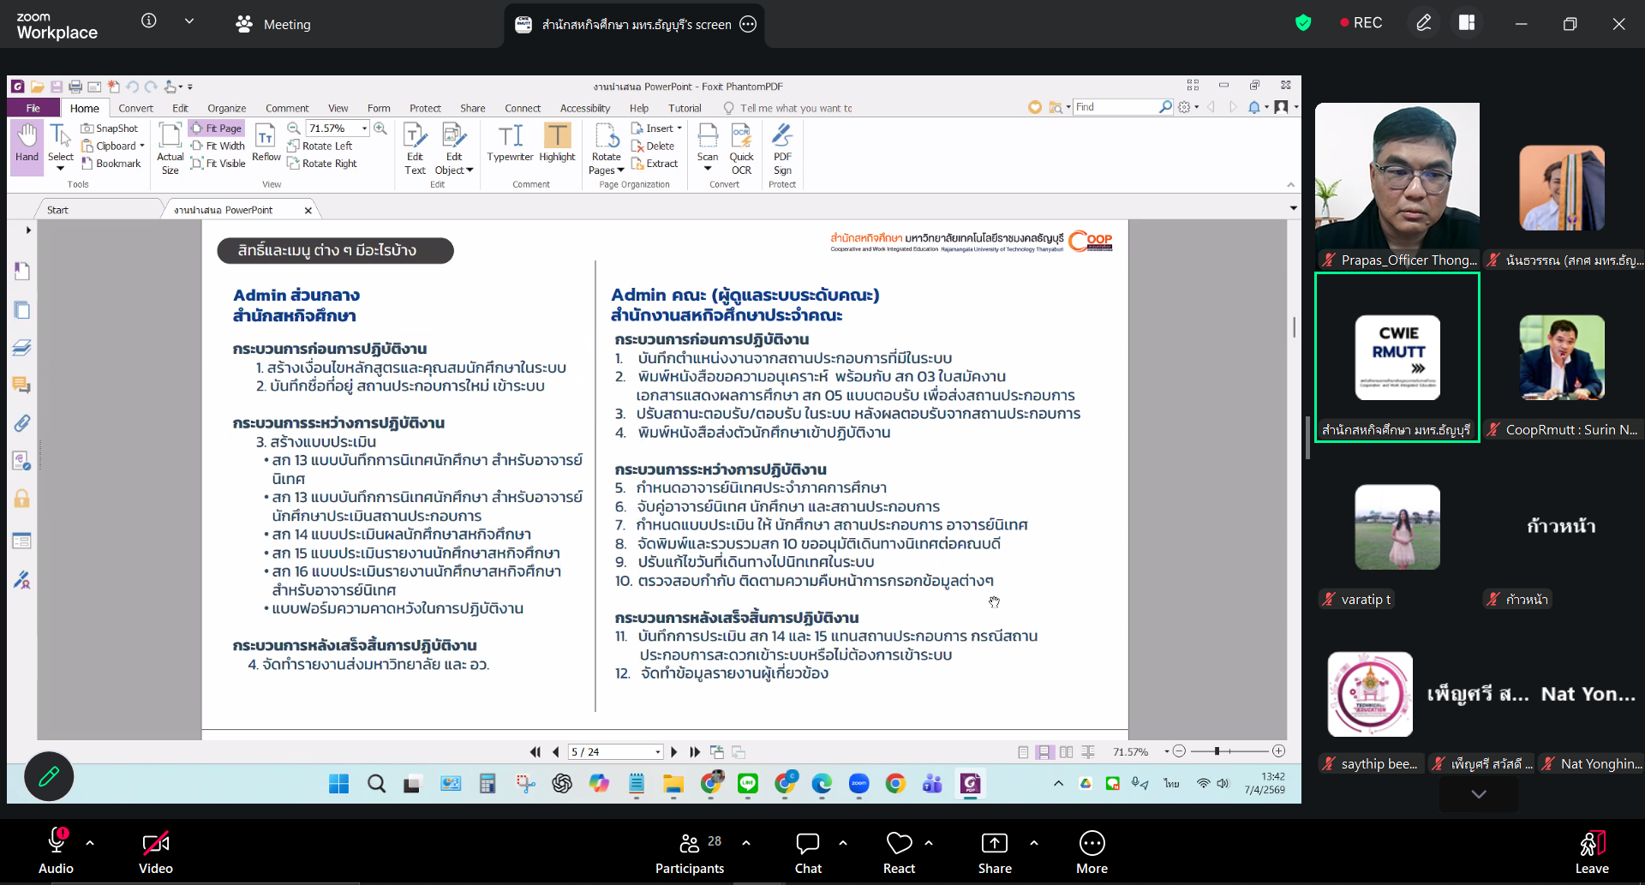Click the Zoom encryption shield icon
1645x885 pixels.
pos(1303,23)
